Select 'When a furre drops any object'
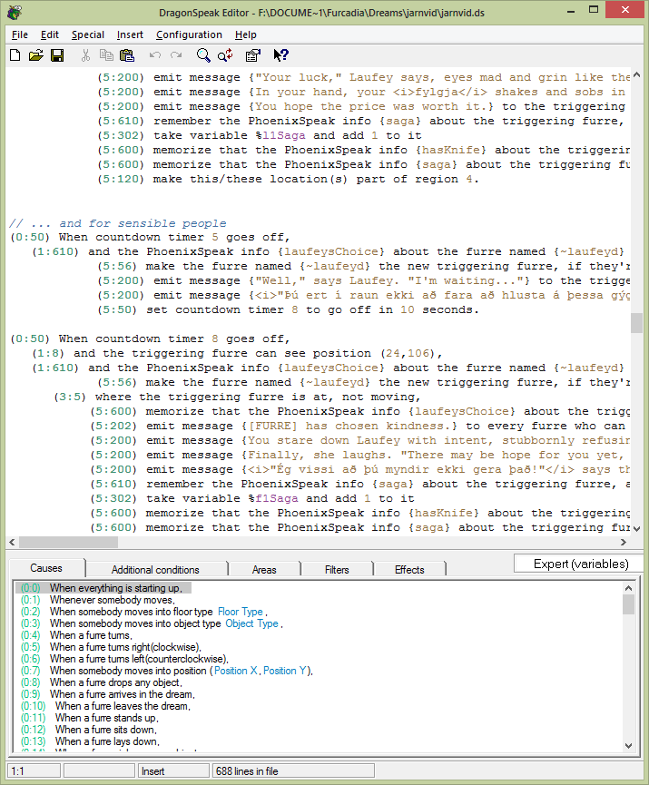649x785 pixels. point(101,682)
